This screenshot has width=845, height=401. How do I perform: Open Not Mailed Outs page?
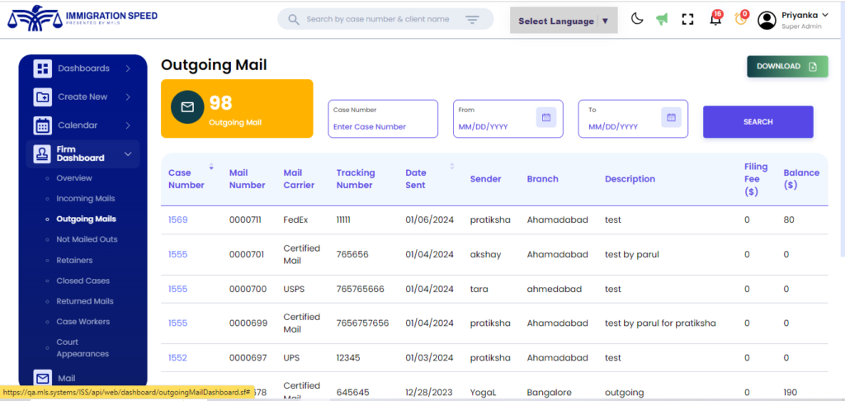point(87,239)
